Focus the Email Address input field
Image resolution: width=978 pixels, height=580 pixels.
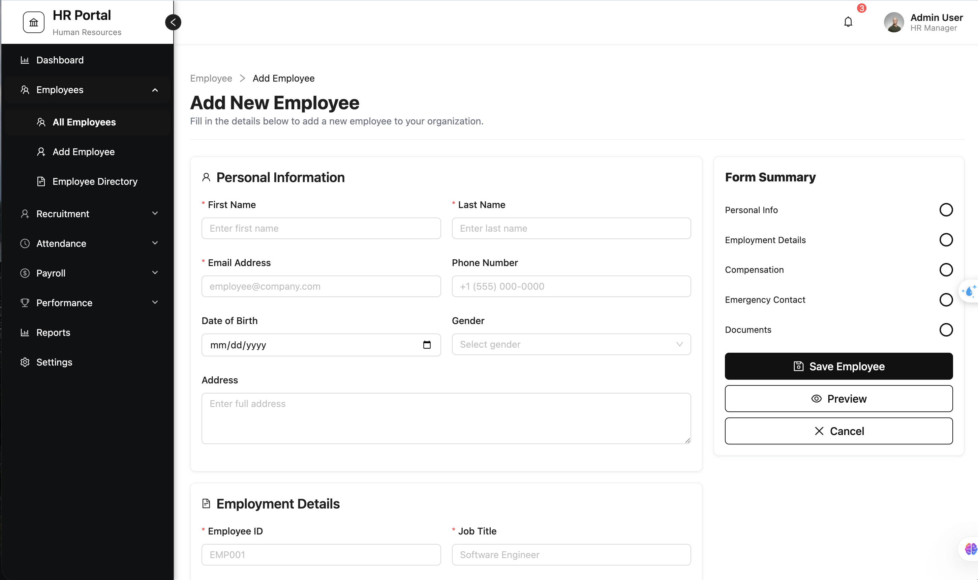(x=321, y=287)
